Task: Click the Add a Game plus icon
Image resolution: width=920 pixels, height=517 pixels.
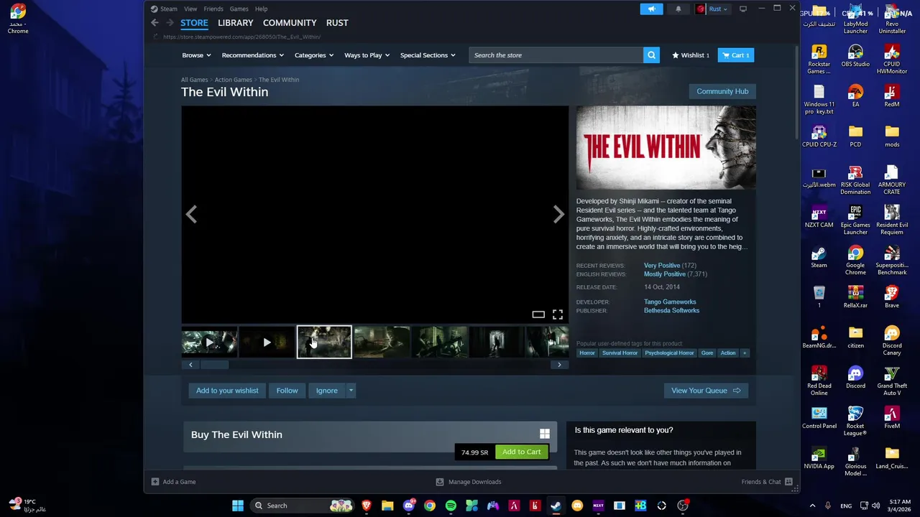Action: click(x=155, y=482)
